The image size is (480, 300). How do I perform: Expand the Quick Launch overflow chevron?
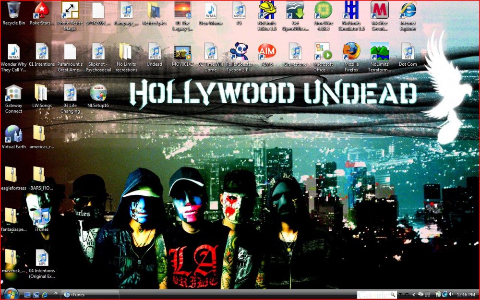point(56,292)
